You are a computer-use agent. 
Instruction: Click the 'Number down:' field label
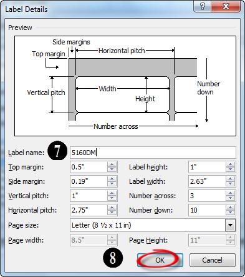(151, 210)
